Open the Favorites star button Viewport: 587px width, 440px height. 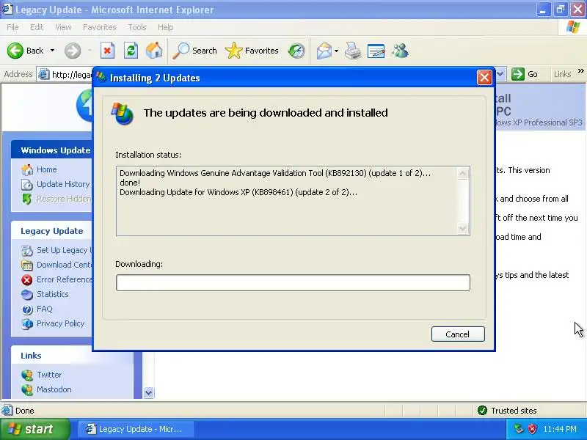tap(252, 51)
